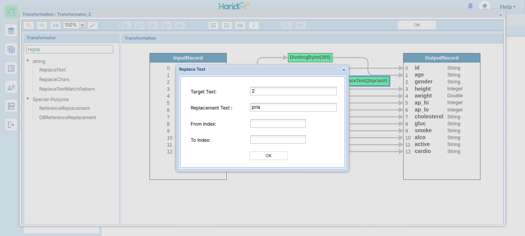Click the 'height' field in OutputRecord

coord(423,89)
